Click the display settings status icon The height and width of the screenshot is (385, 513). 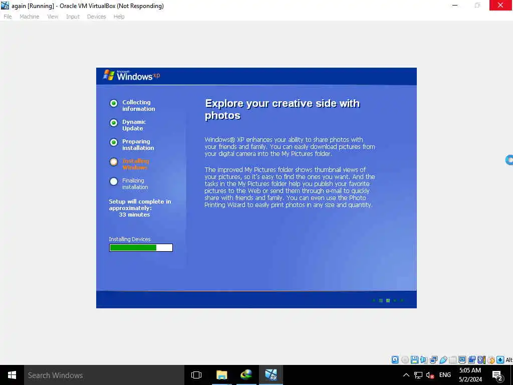click(x=462, y=360)
